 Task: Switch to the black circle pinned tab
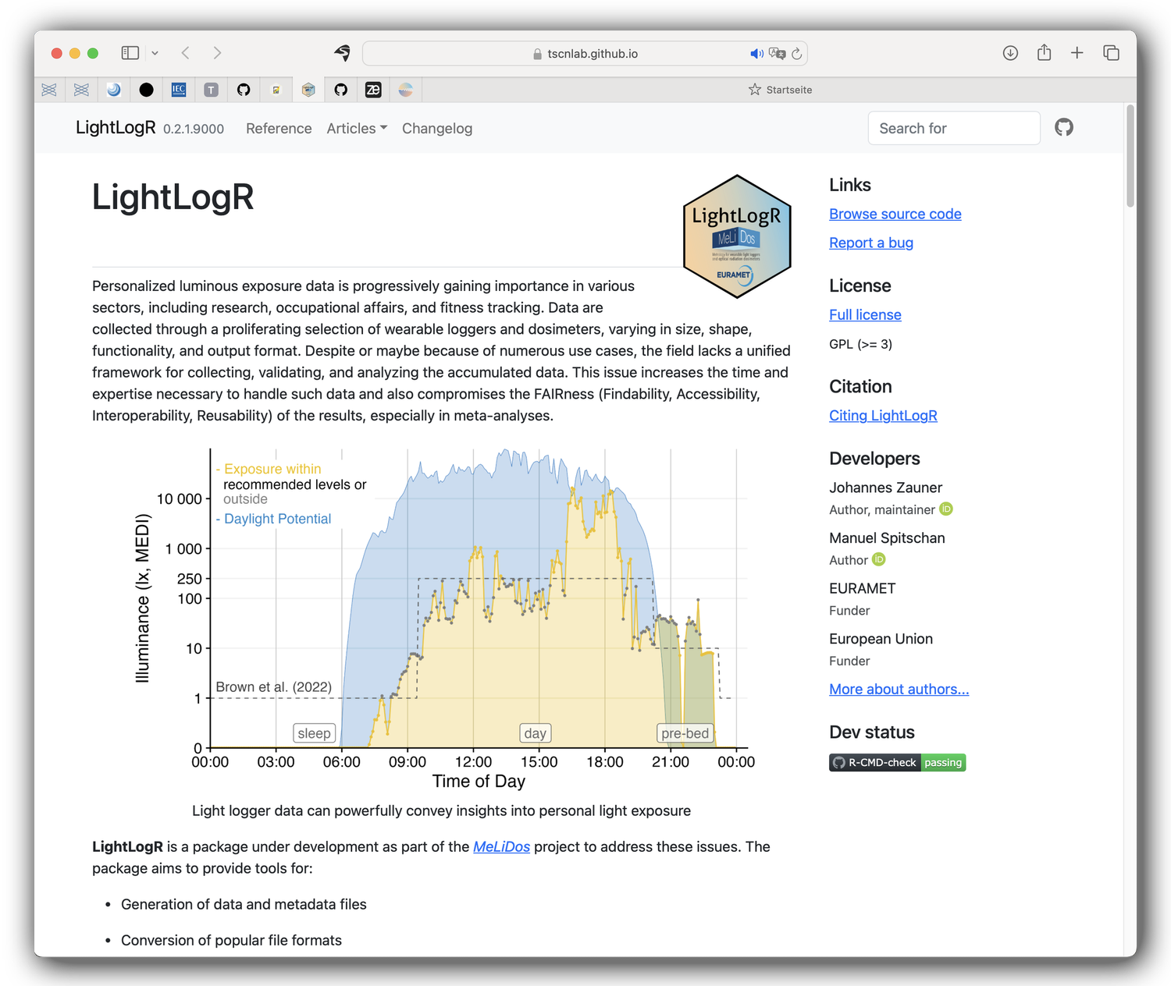146,90
